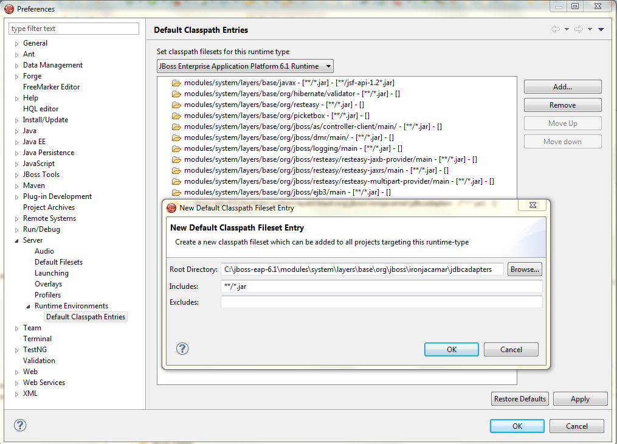This screenshot has width=617, height=444.
Task: Select Launching under Server
Action: pos(52,273)
